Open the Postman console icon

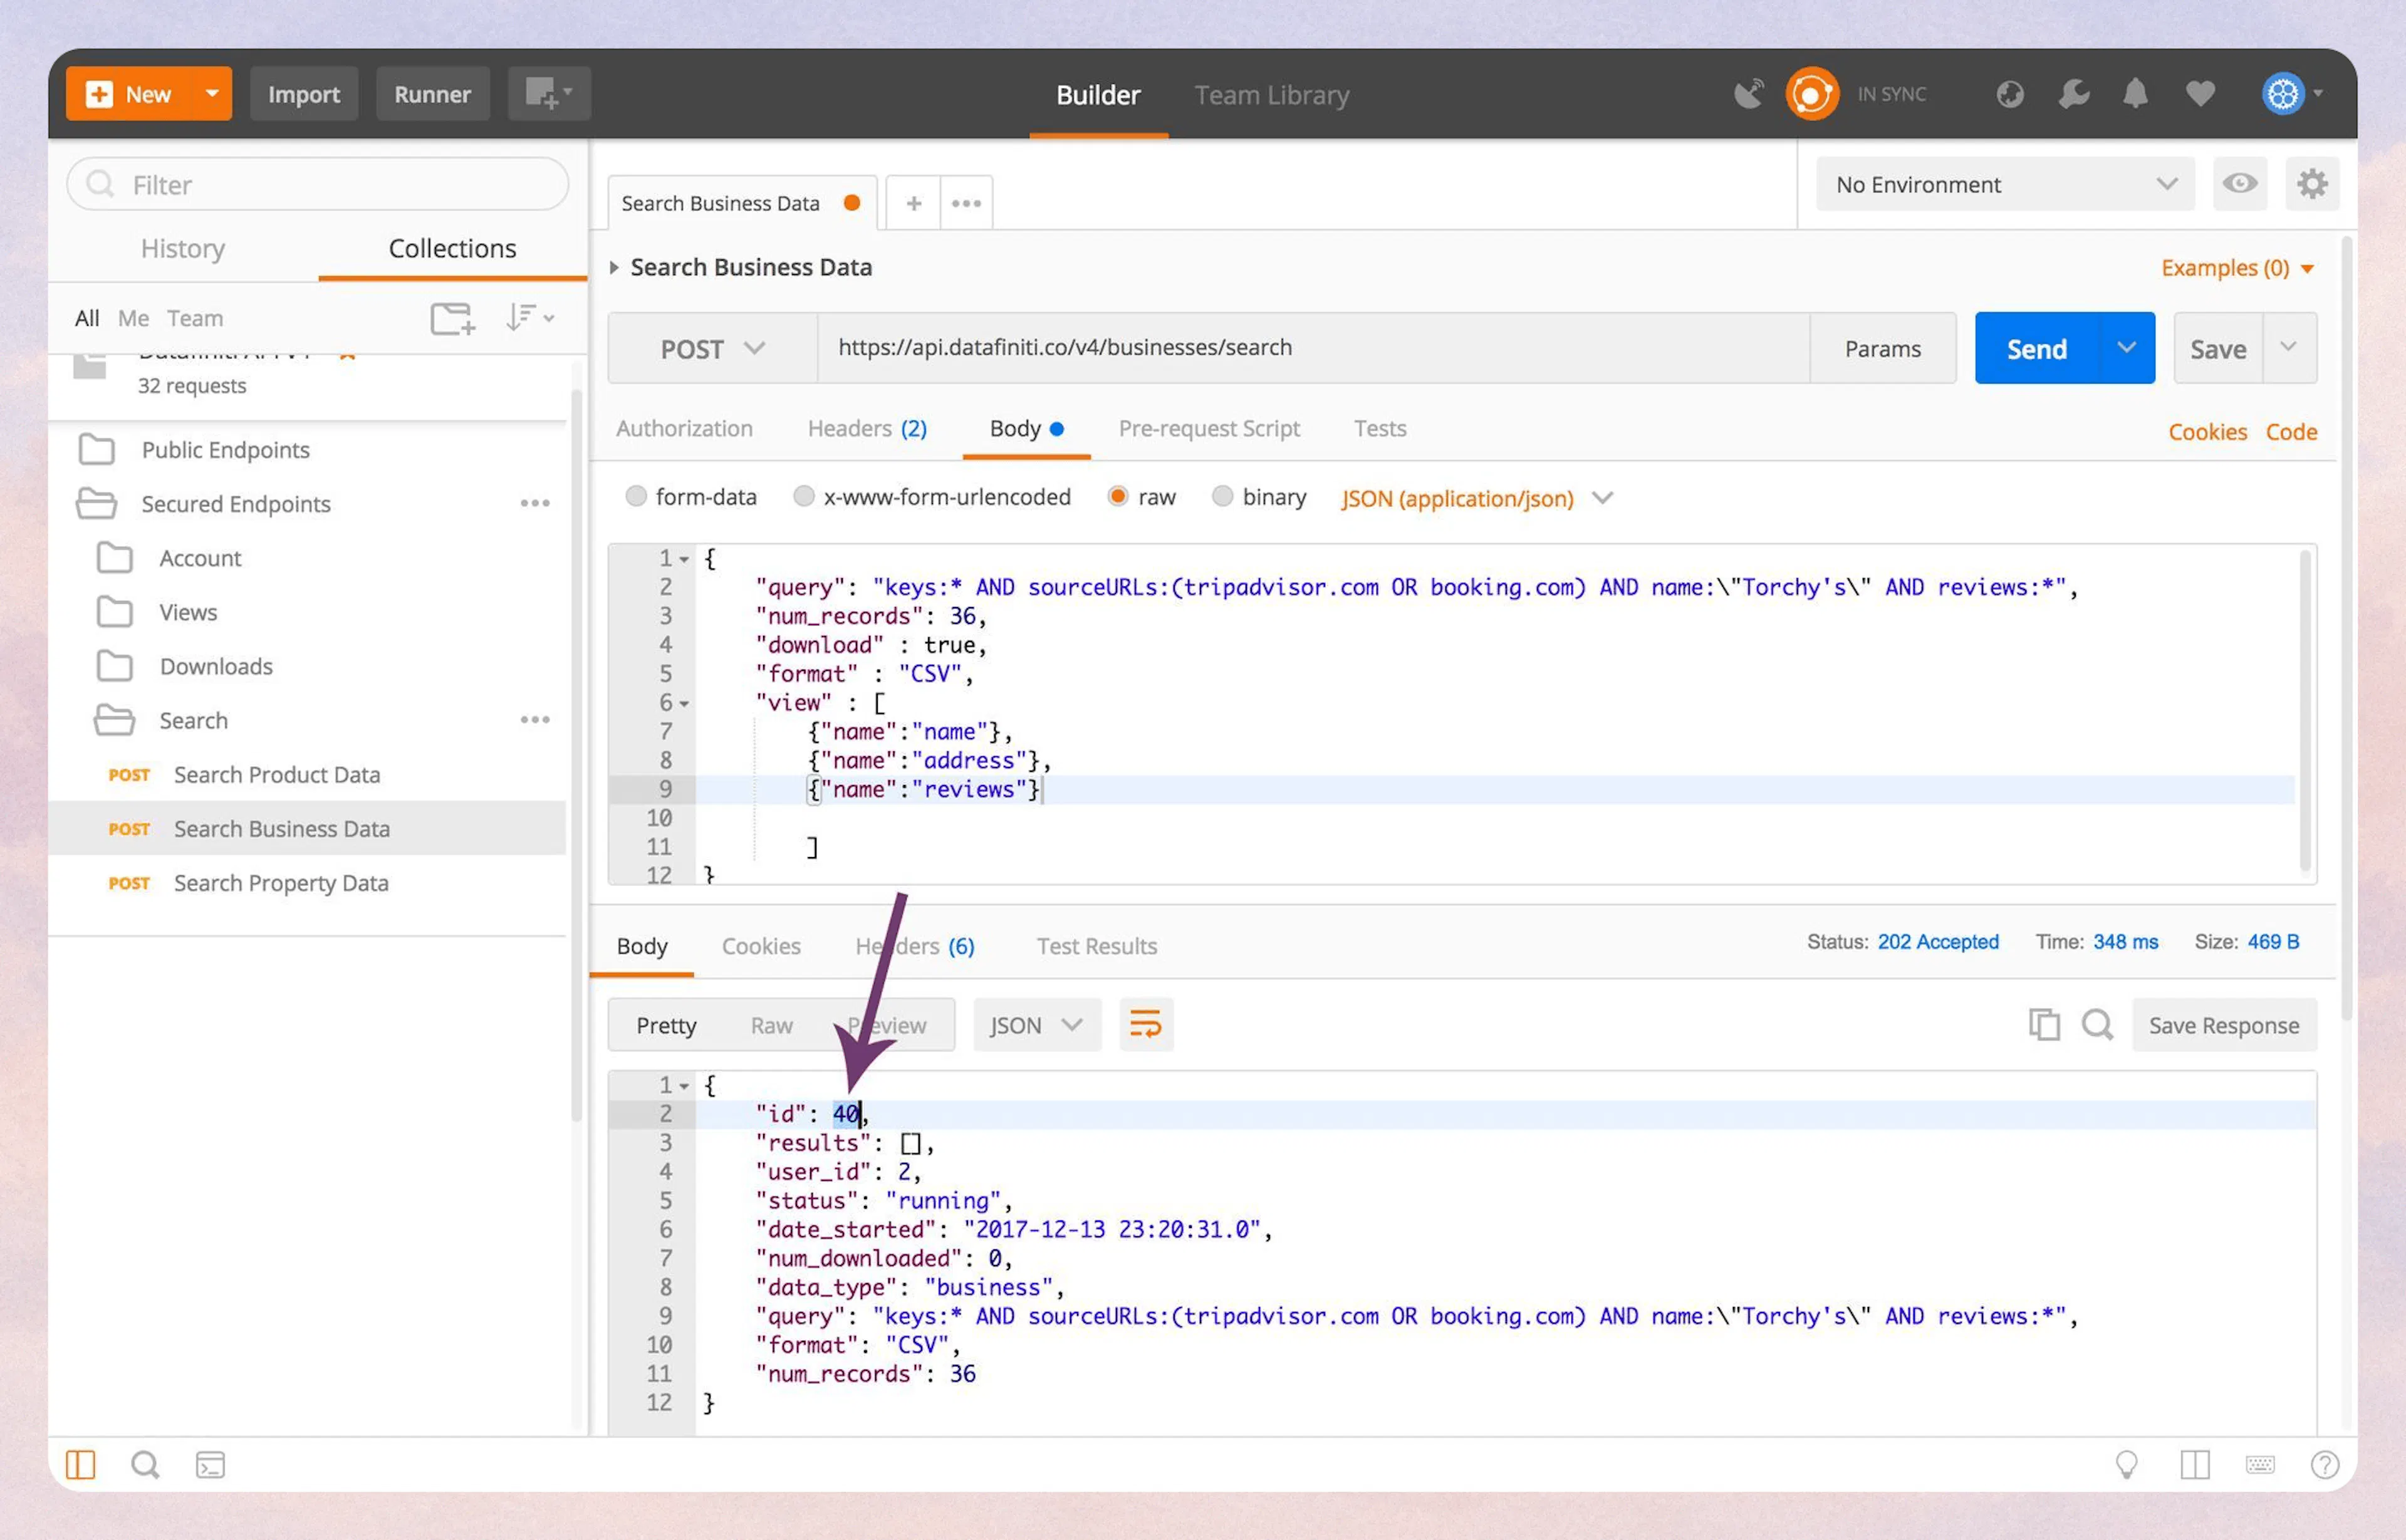[210, 1465]
